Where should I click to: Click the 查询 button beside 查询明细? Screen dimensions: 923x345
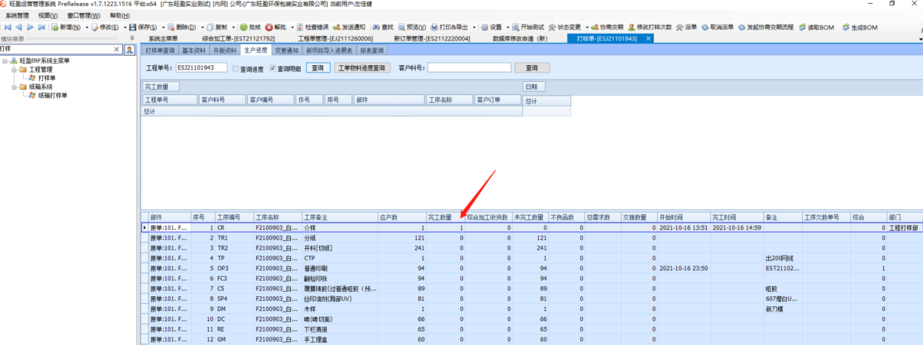coord(318,68)
